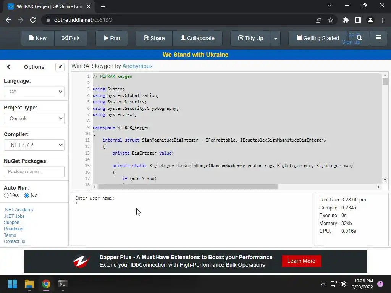Open Chrome extensions puzzle icon
391x293 pixels.
(346, 20)
